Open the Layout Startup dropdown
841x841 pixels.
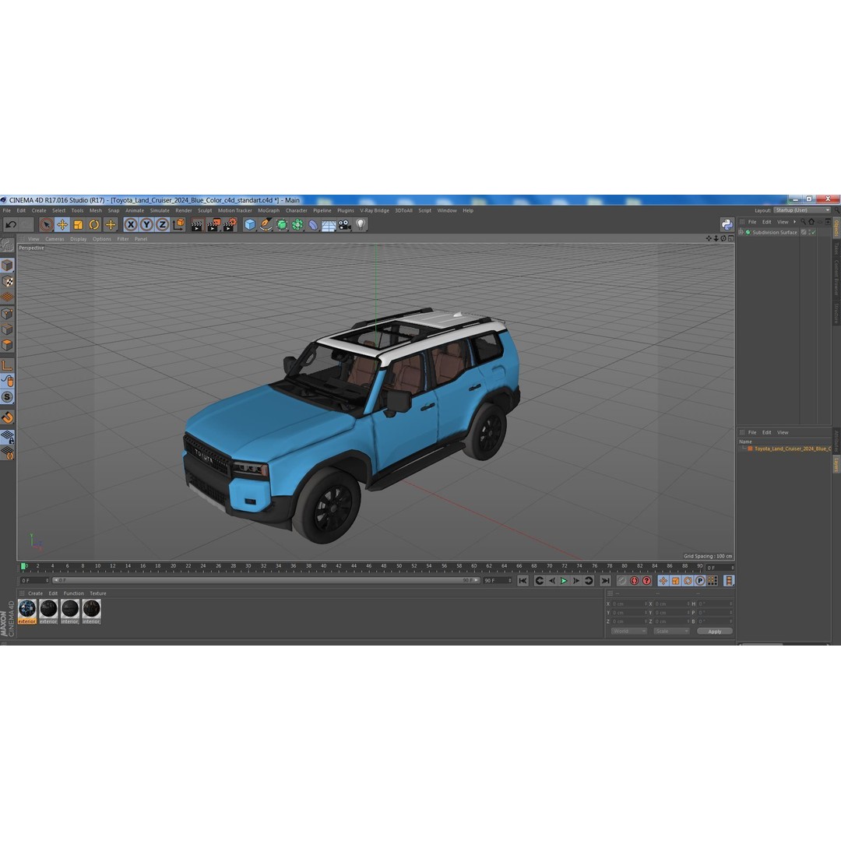point(802,210)
